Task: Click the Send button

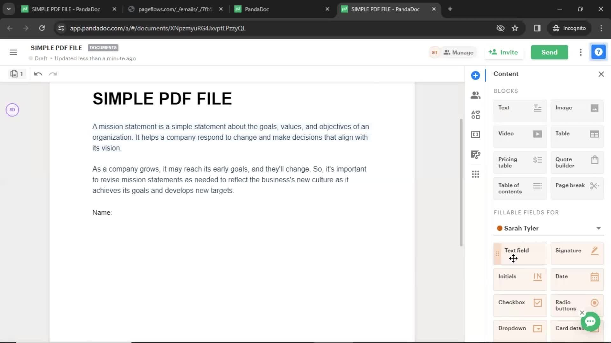Action: [x=549, y=52]
